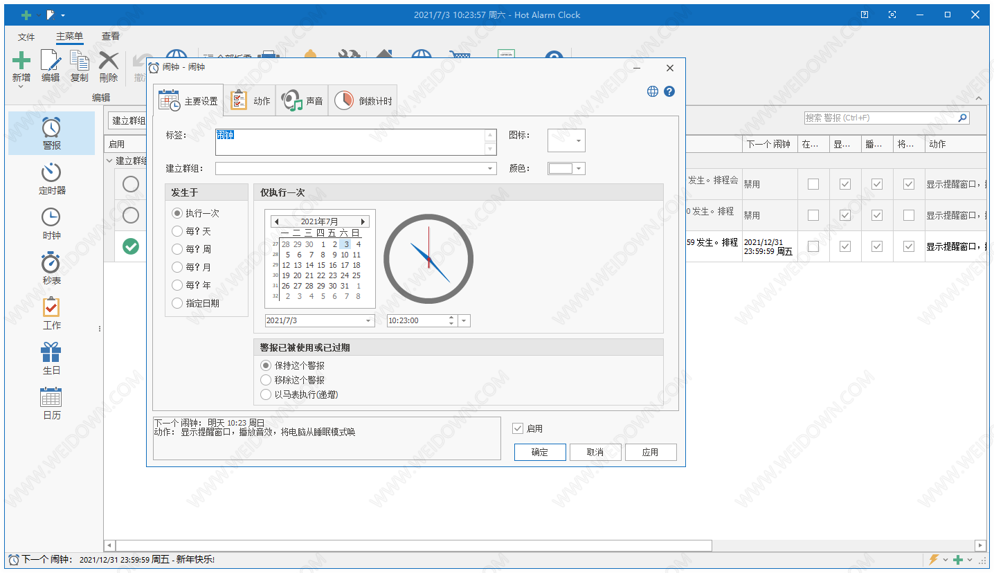
Task: Click the 下一个闹钟 column header
Action: [x=768, y=144]
